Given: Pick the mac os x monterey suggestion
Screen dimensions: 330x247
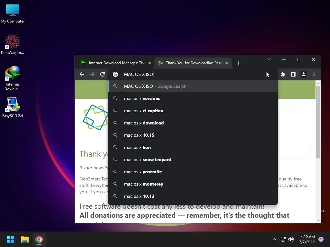Looking at the screenshot, I should [193, 184].
